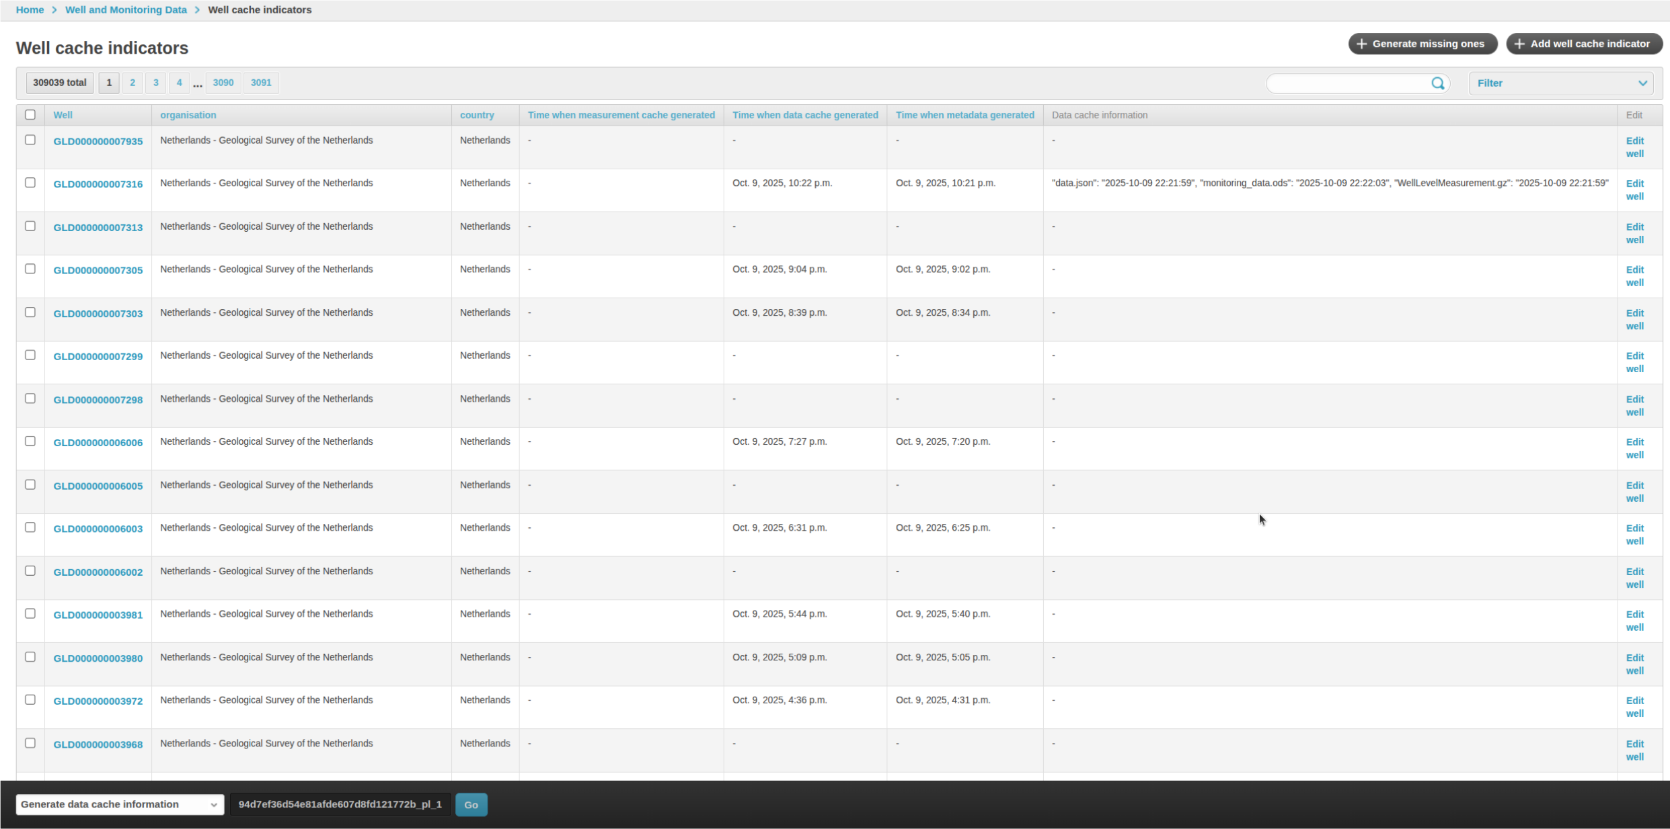The image size is (1670, 829).
Task: Sort table by organisation column
Action: [x=188, y=115]
